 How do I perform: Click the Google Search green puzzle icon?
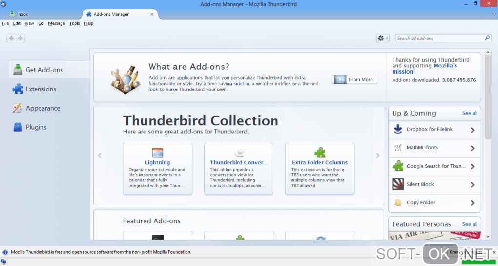[398, 166]
